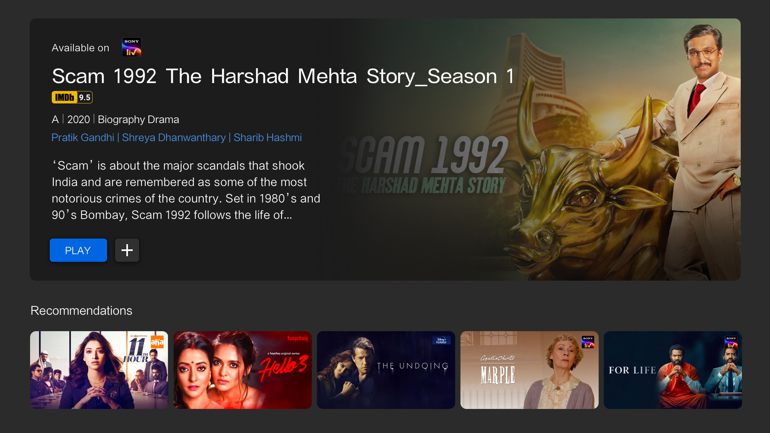Click the Scam 1992 show title
This screenshot has height=433, width=770.
point(283,76)
